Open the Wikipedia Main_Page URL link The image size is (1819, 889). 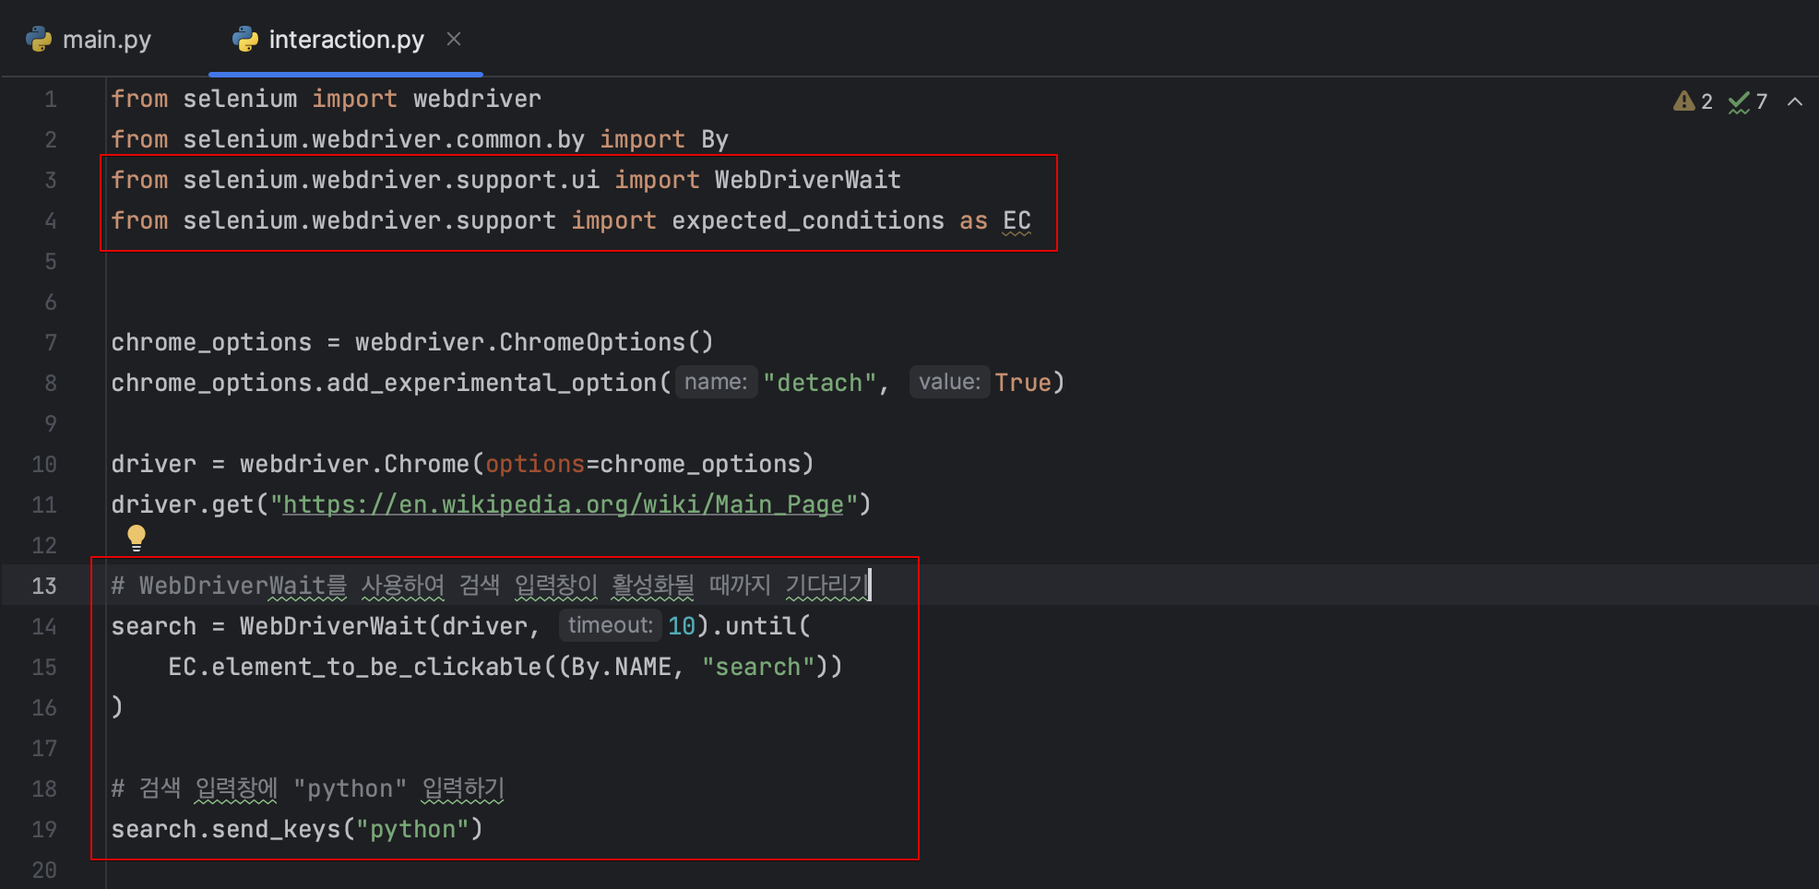pyautogui.click(x=564, y=504)
